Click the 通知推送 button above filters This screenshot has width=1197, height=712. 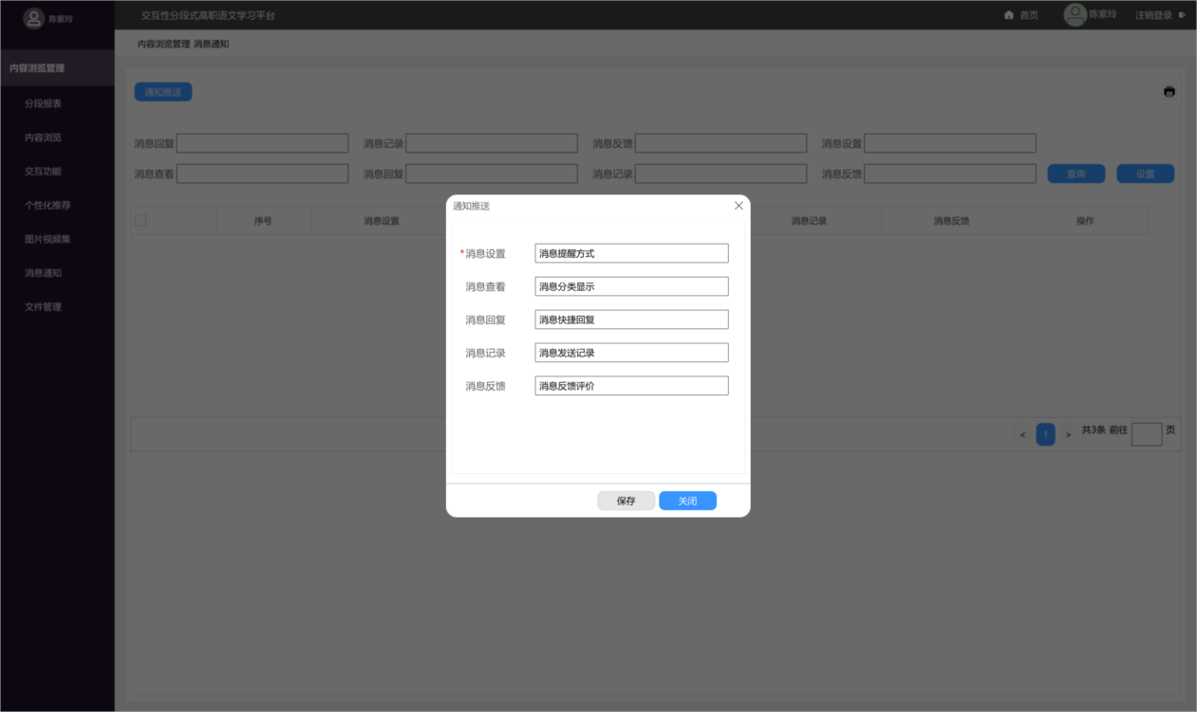coord(163,92)
